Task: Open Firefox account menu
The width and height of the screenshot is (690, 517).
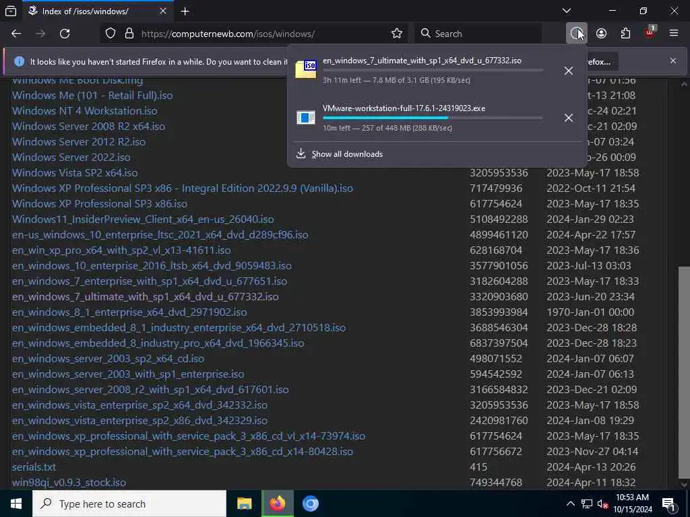Action: tap(601, 34)
